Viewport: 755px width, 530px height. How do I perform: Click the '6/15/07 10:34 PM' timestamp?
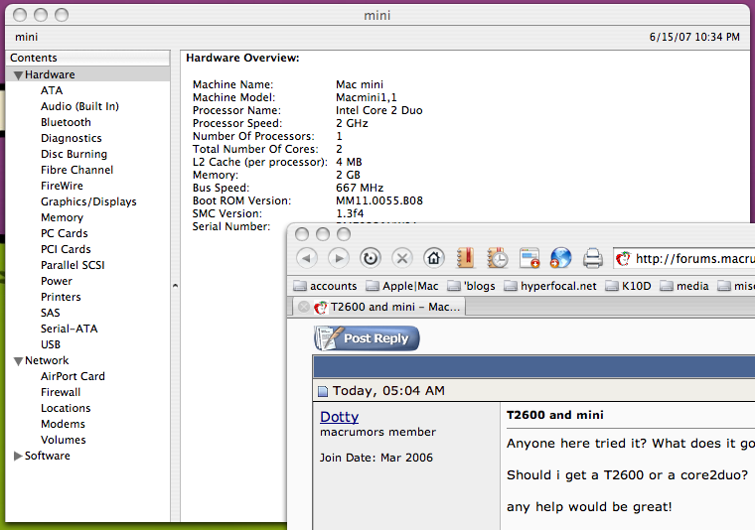694,37
